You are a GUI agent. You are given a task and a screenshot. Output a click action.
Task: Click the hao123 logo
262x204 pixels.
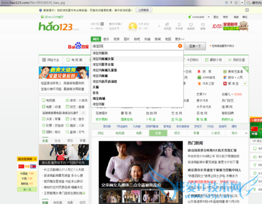click(x=59, y=26)
